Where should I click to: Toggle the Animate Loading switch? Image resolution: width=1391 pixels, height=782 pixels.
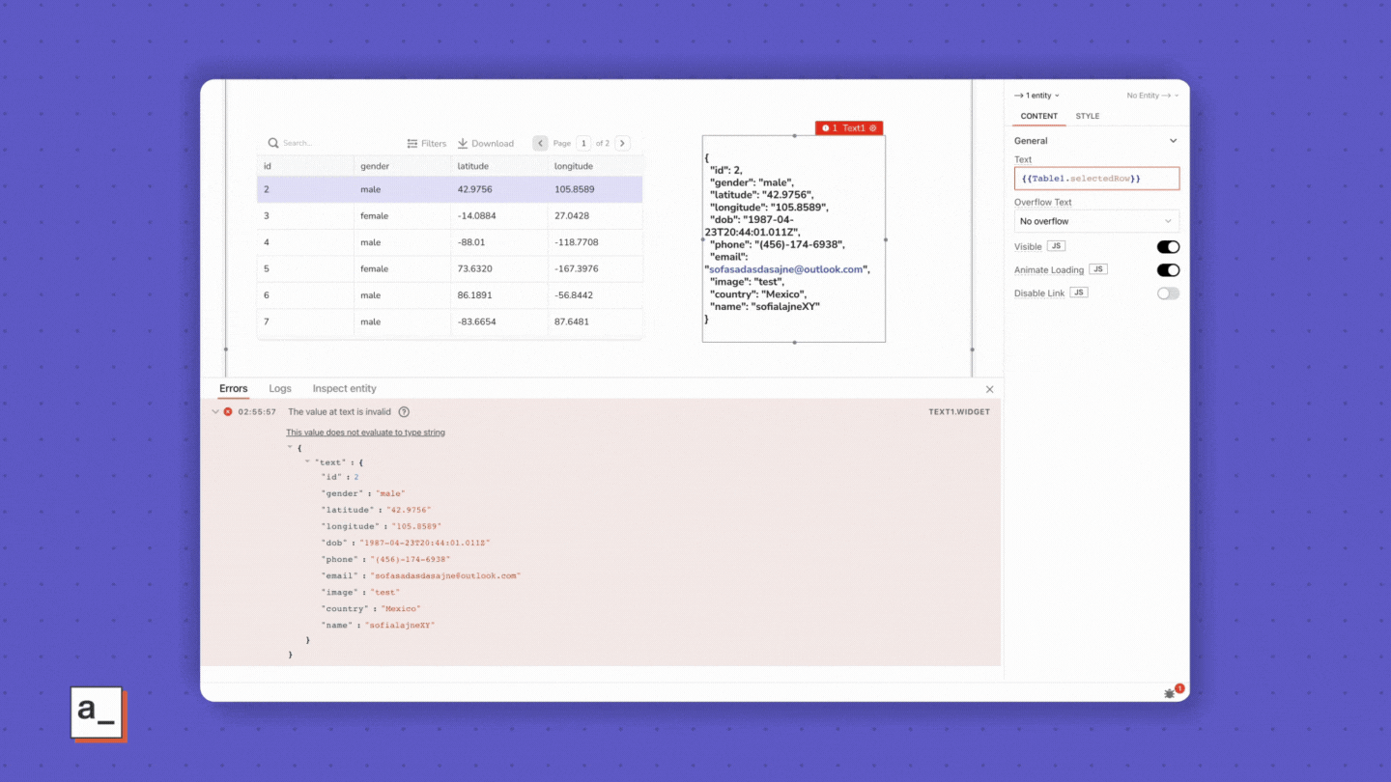pos(1168,270)
